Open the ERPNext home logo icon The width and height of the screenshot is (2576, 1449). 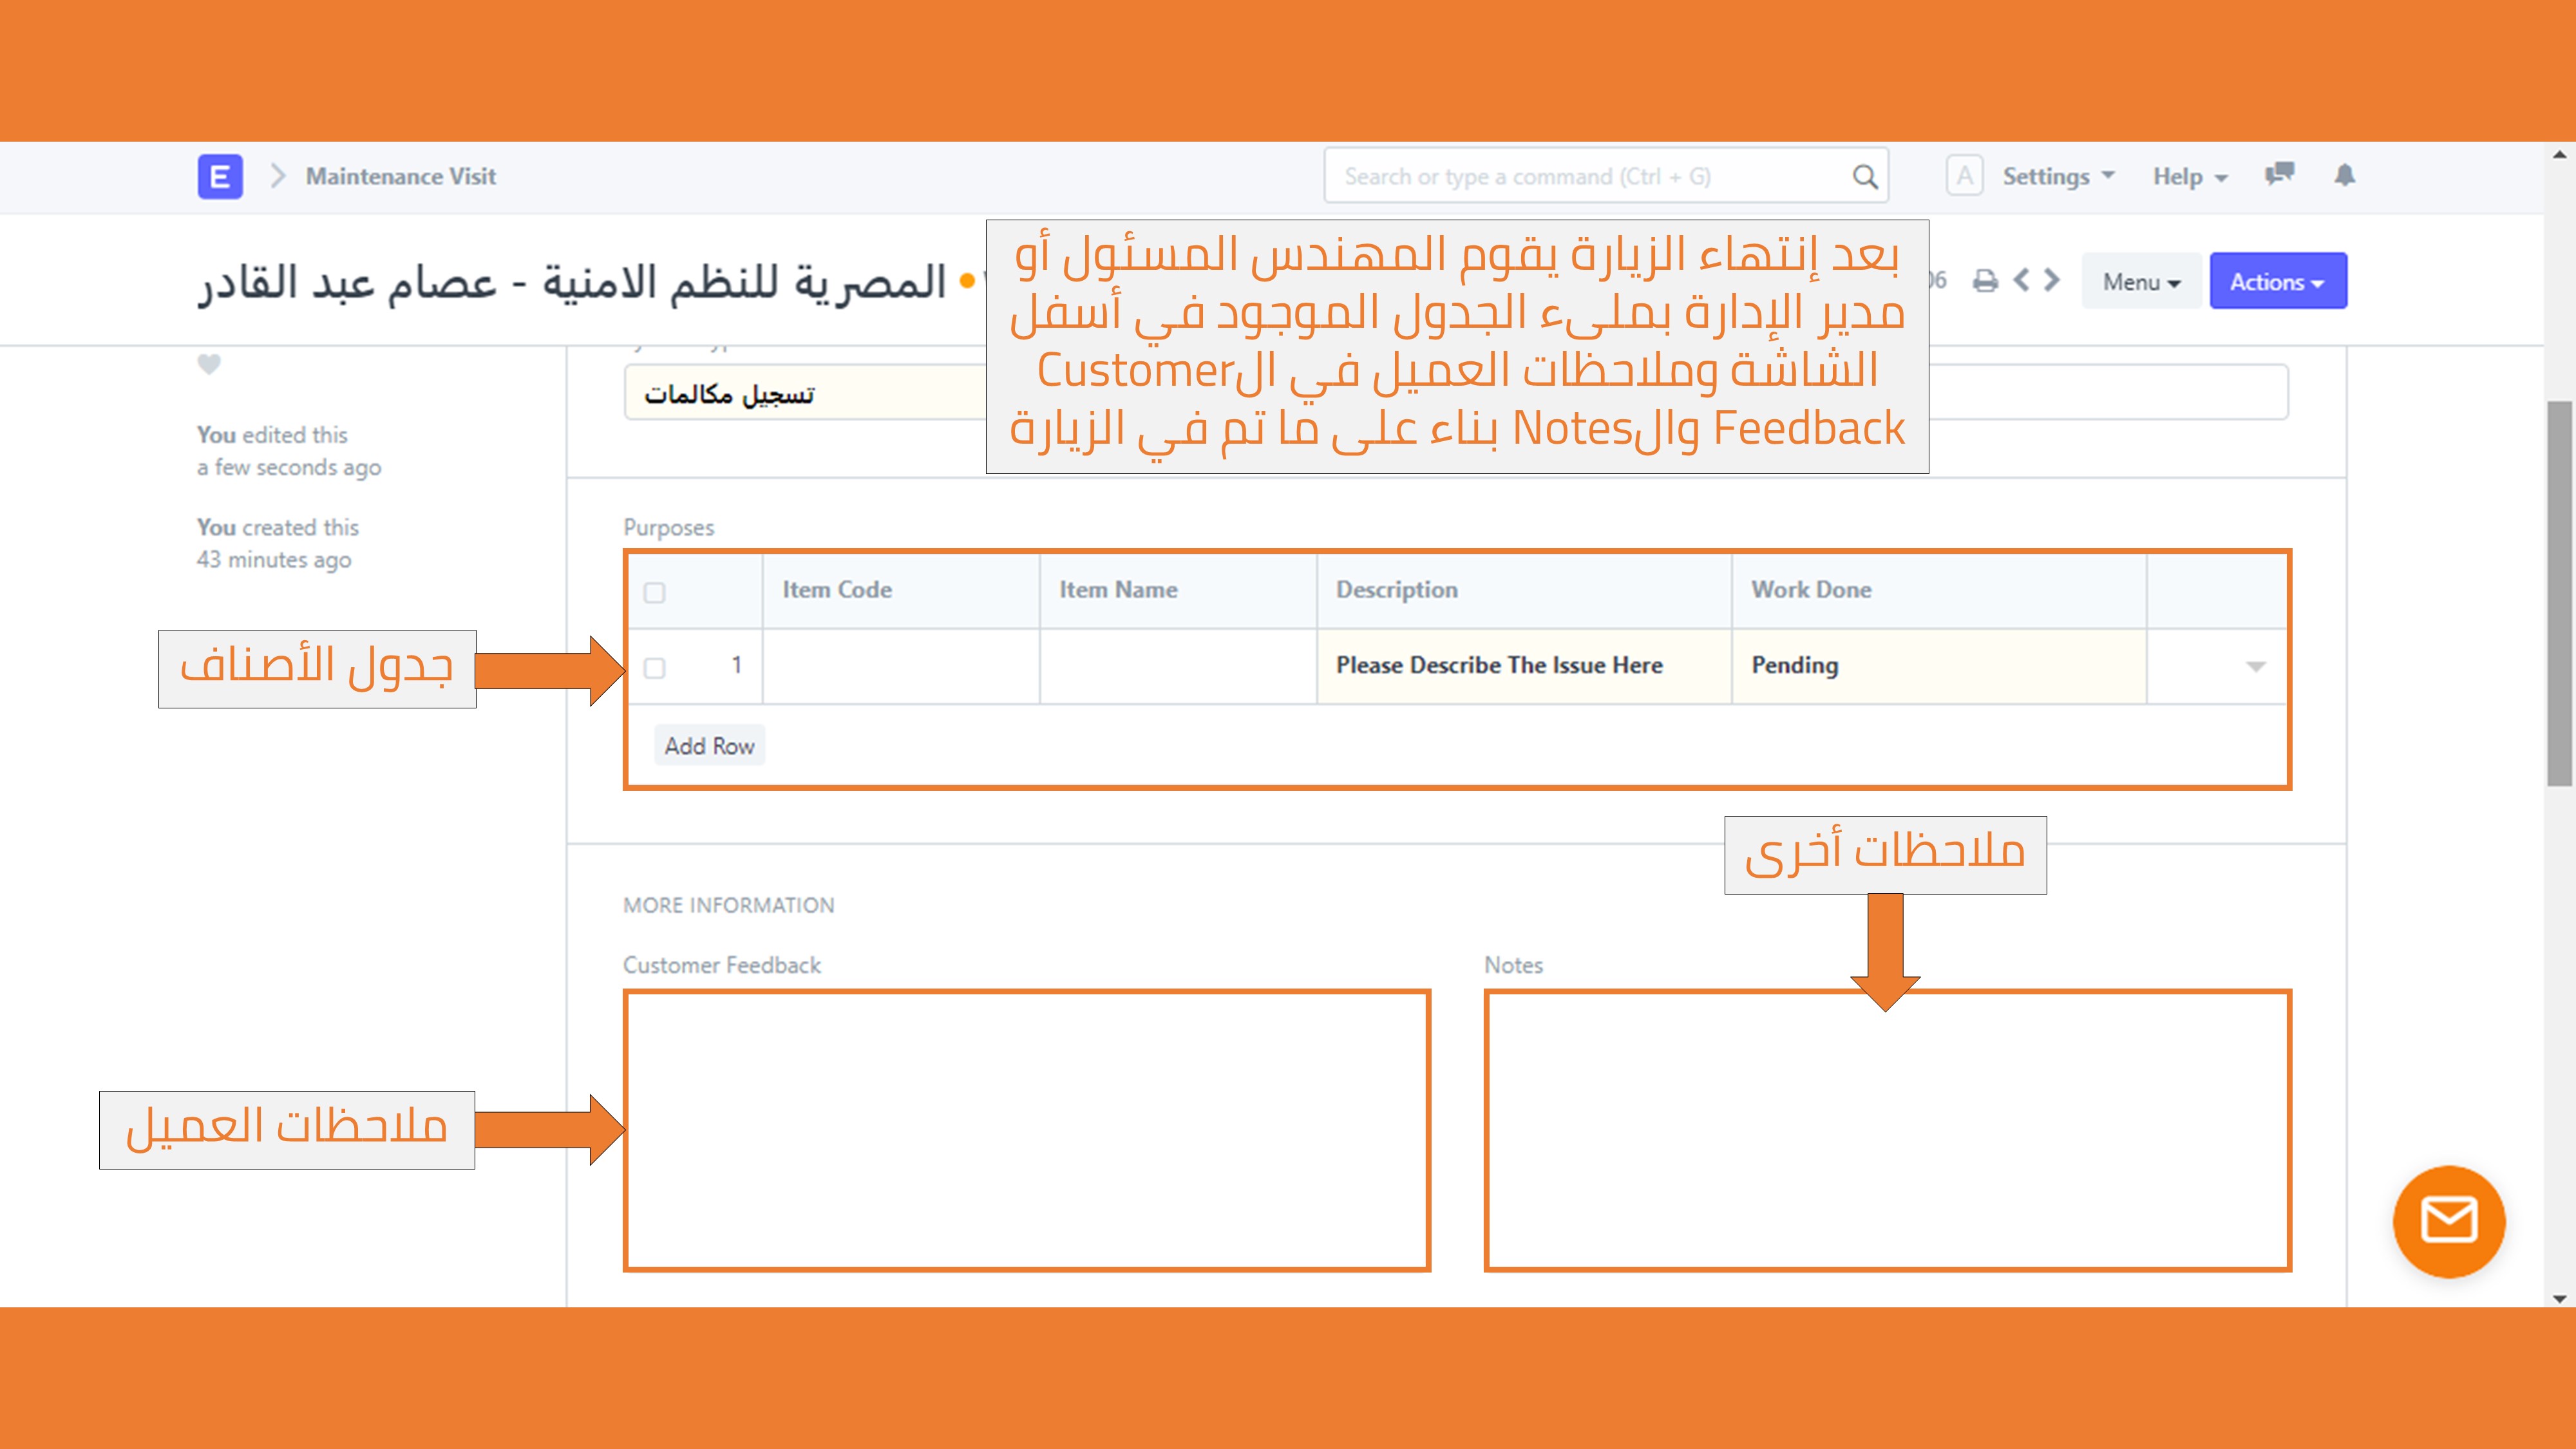[220, 177]
